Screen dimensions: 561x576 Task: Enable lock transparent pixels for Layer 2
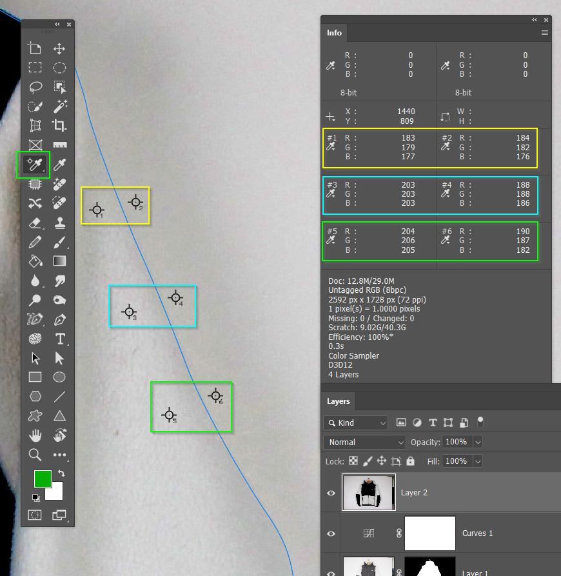point(353,461)
